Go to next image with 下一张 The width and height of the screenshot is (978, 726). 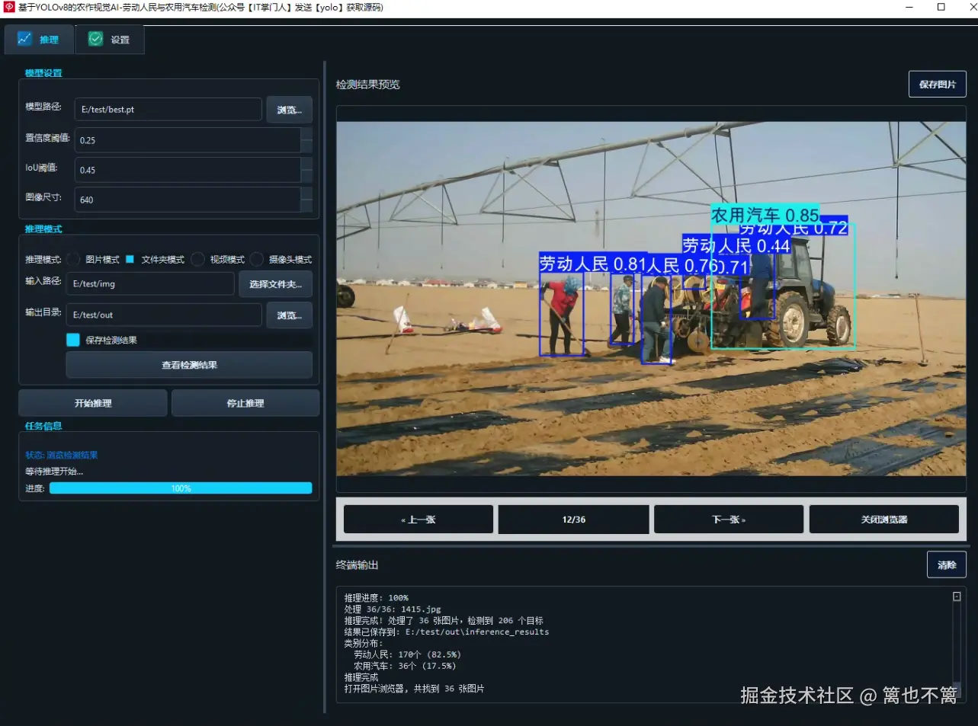click(x=729, y=520)
